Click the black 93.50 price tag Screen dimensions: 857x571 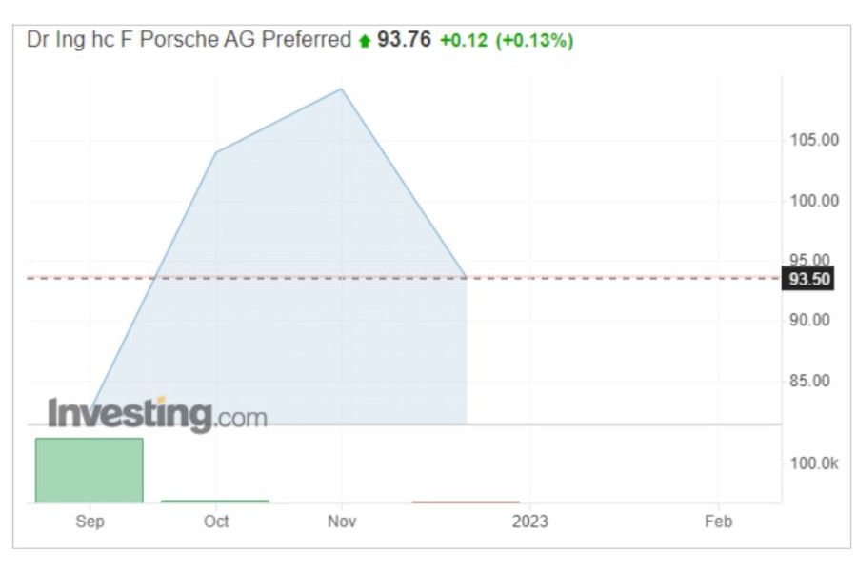pos(807,279)
